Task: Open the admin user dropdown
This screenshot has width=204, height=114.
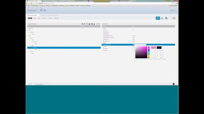Action: (x=173, y=10)
